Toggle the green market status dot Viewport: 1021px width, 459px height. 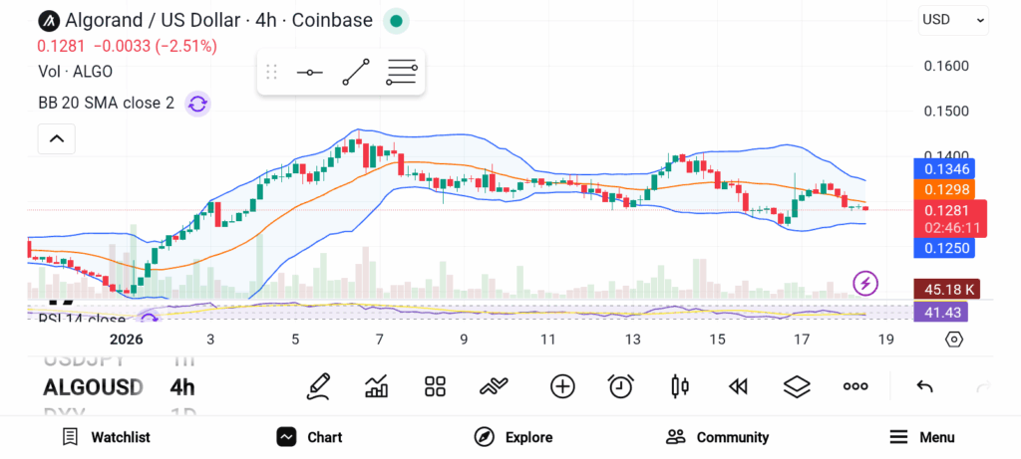pos(396,20)
